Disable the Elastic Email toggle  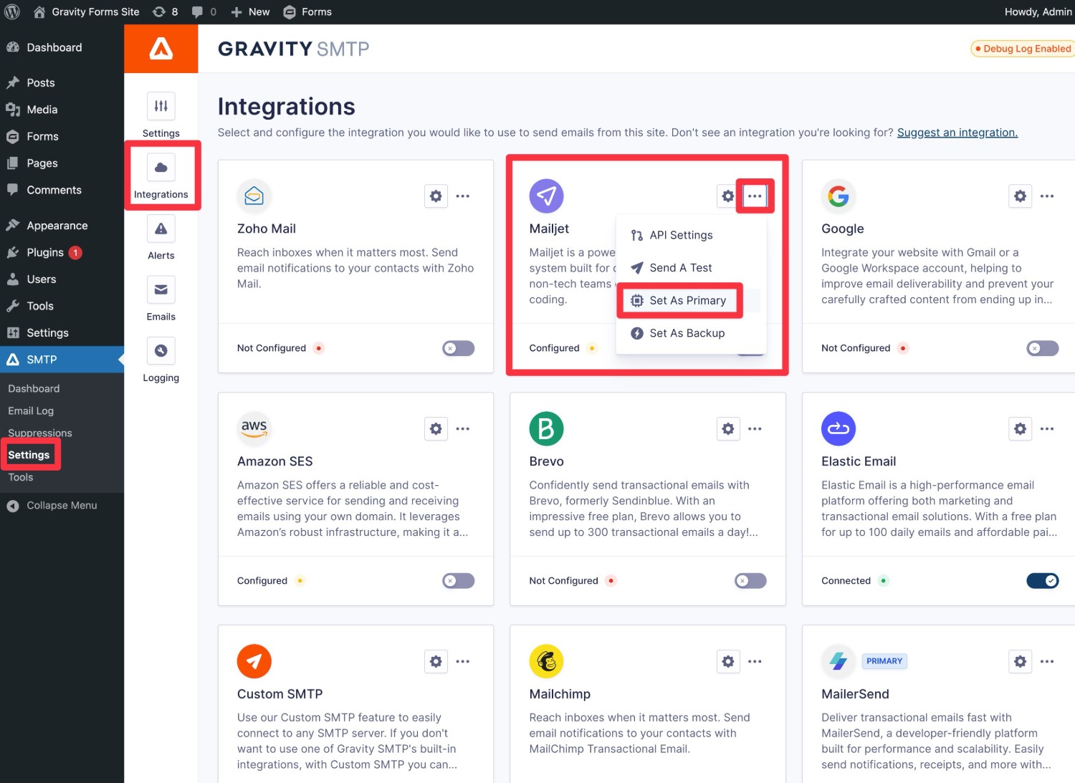pyautogui.click(x=1043, y=581)
